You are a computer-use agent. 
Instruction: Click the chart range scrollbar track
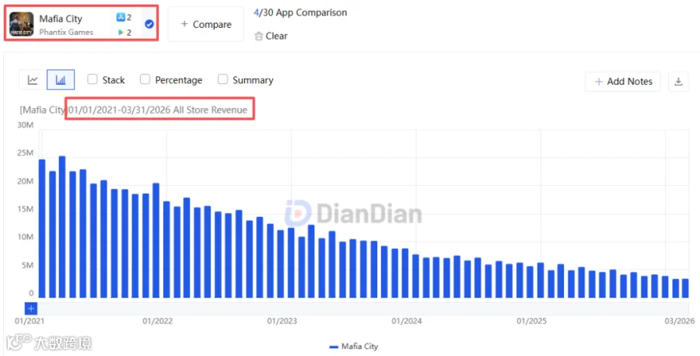[362, 309]
